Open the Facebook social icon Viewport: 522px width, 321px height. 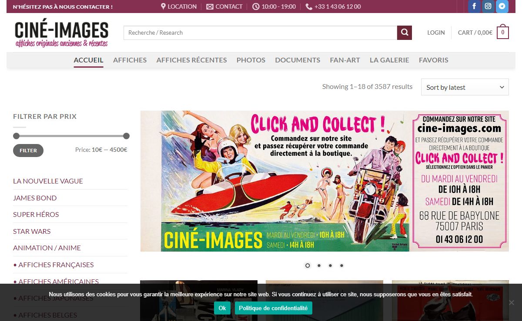[x=474, y=7]
